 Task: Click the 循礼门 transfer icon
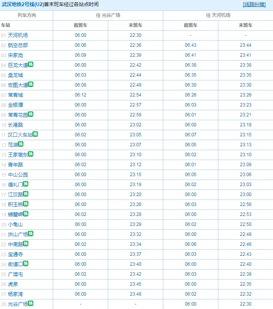tap(26, 184)
